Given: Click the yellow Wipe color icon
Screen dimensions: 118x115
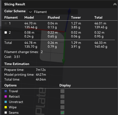Looking at the screenshot, I should pyautogui.click(x=6, y=107).
